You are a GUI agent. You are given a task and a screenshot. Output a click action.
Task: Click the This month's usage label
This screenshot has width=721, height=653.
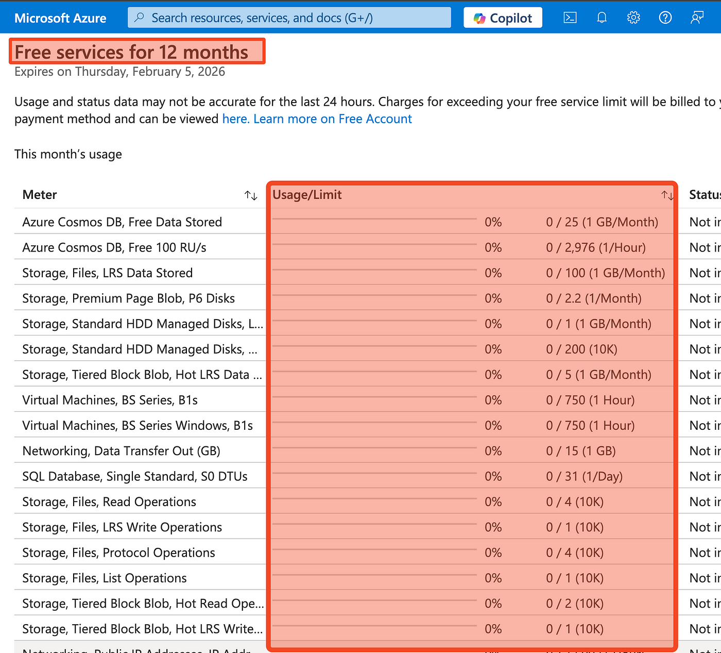click(68, 154)
